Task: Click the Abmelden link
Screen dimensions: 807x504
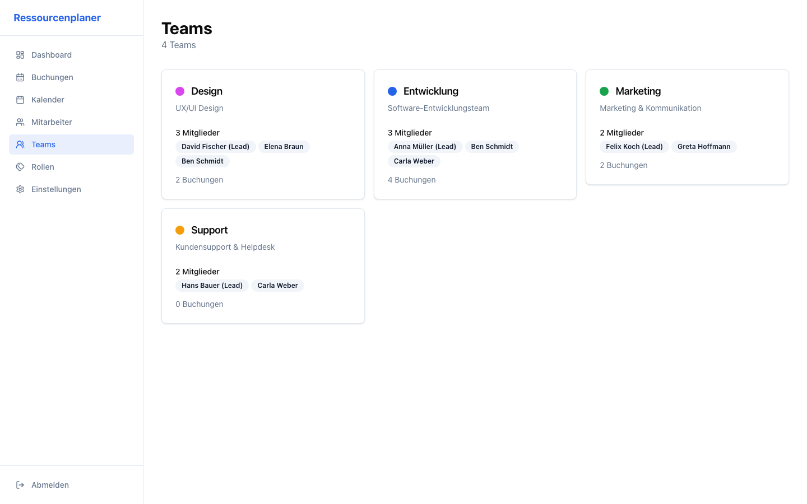Action: point(50,485)
